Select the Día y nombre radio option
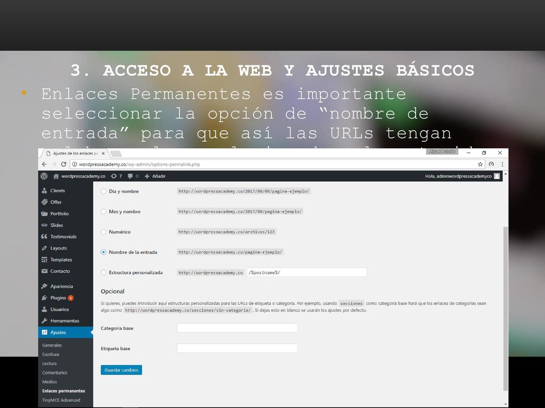 point(104,191)
